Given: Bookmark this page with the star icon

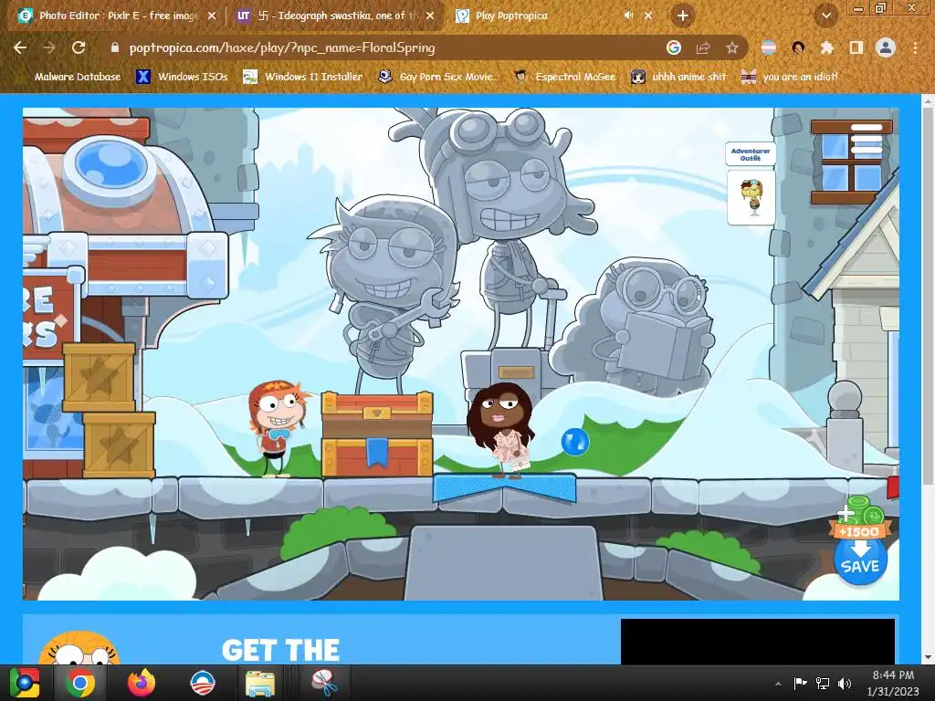Looking at the screenshot, I should (732, 47).
